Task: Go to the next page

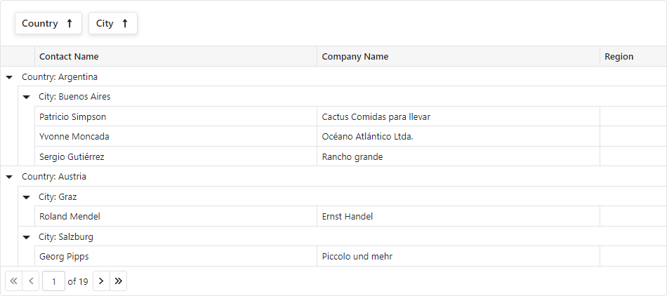Action: point(101,281)
